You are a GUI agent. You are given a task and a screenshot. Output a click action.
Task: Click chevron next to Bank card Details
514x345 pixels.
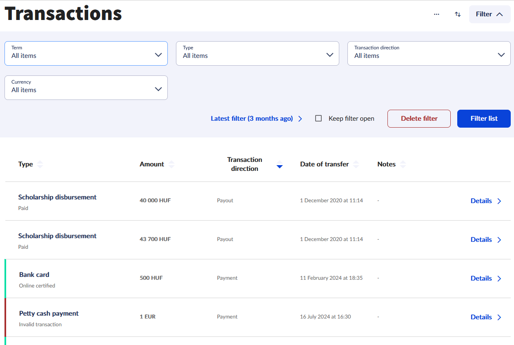coord(499,279)
